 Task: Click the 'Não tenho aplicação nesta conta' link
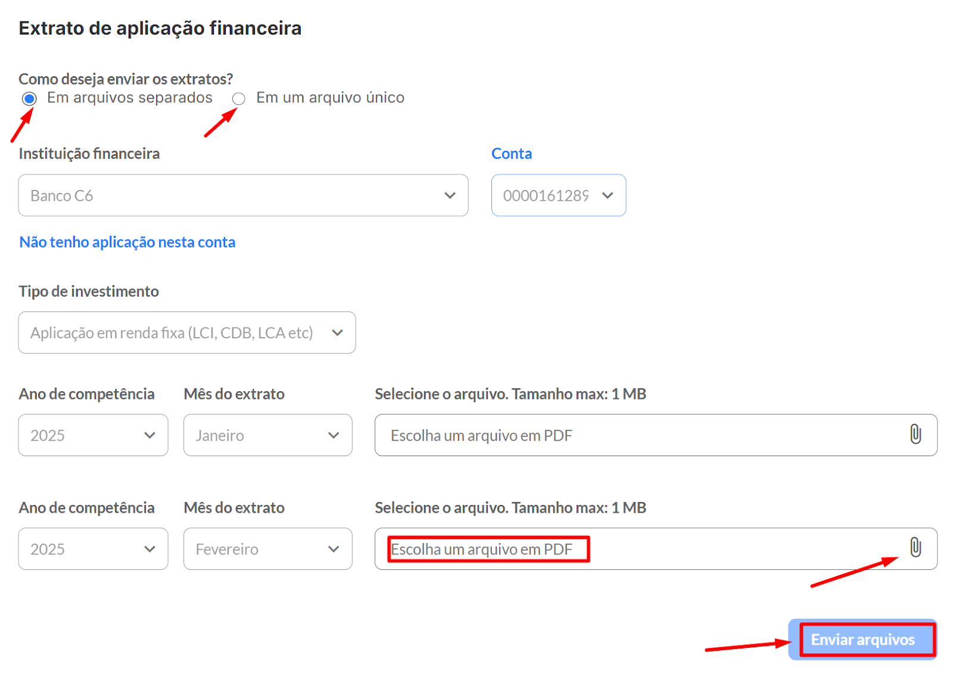pyautogui.click(x=127, y=242)
